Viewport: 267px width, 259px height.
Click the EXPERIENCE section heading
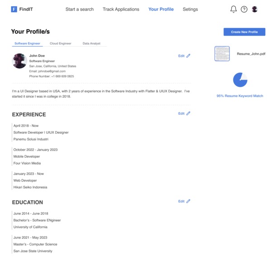[29, 114]
